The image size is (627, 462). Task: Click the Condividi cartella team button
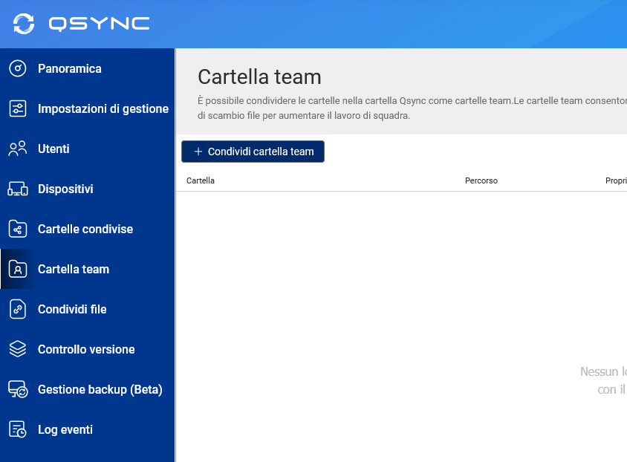[x=253, y=152]
